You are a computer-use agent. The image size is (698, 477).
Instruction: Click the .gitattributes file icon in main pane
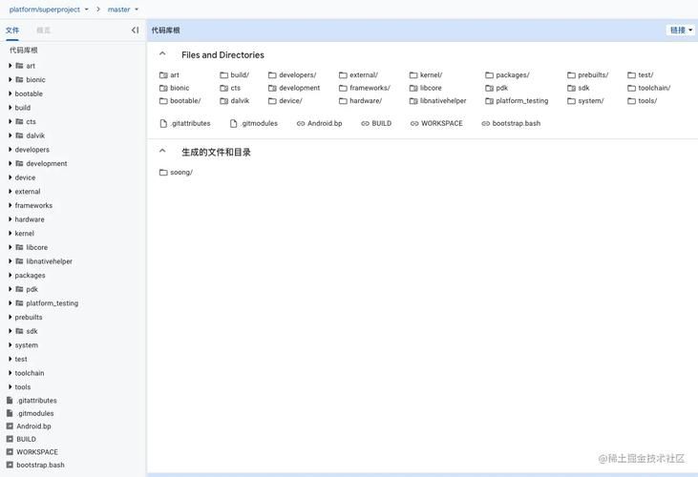163,124
